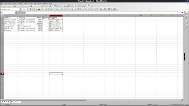Click the Name Box field showing E28
189x106 pixels.
8,13
